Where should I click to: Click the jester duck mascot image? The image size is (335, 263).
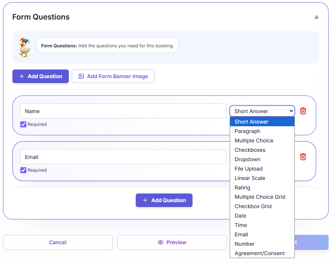(x=24, y=47)
